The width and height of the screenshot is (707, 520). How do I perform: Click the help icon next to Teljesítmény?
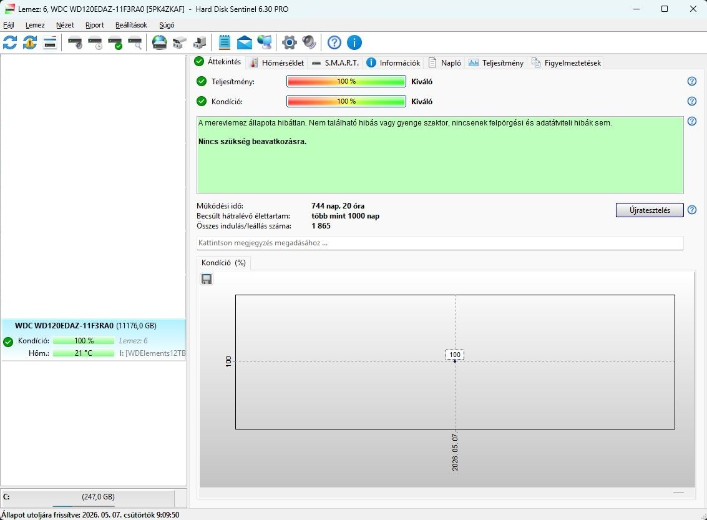[691, 81]
